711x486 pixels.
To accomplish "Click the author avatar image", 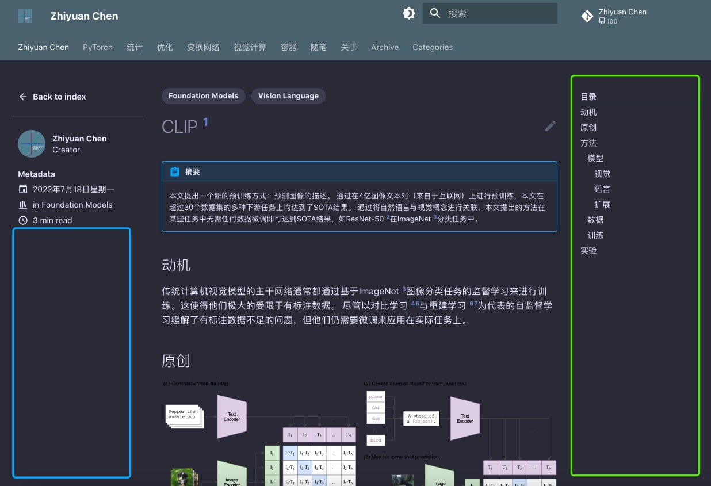I will 32,144.
